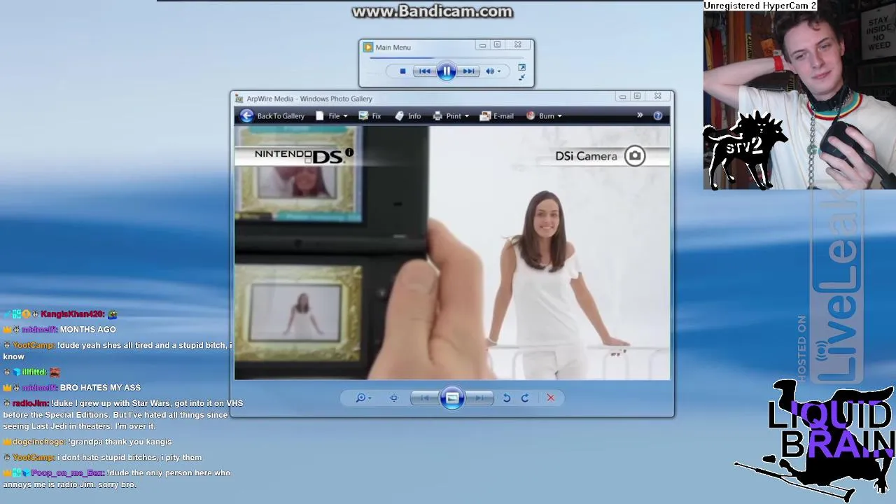Screen dimensions: 896x504
Task: Open volume dropdown arrow in Main Menu player
Action: tap(498, 71)
